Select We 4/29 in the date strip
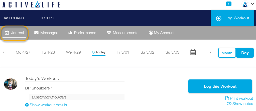The image size is (256, 111). 73,52
